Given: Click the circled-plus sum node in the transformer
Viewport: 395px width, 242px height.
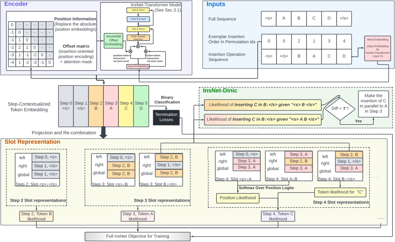Looking at the screenshot, I should click(138, 46).
